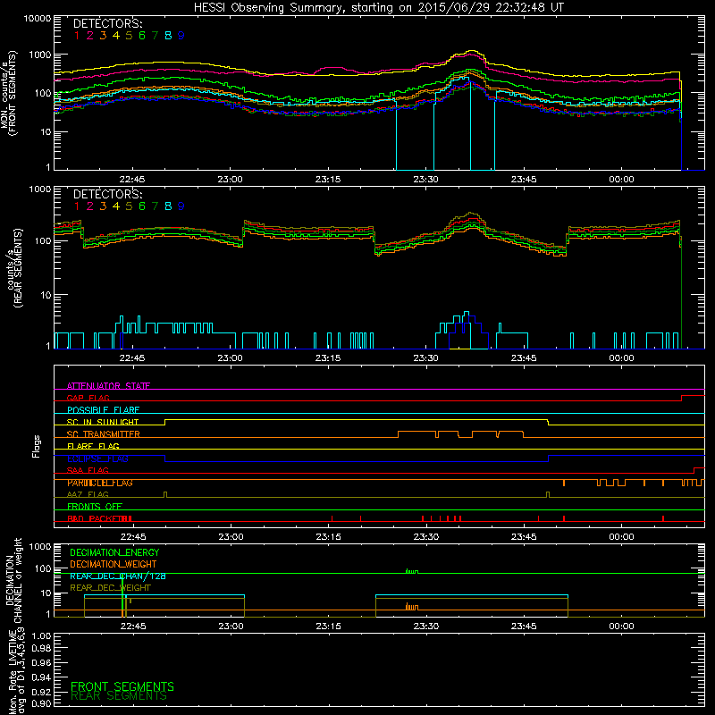Click dark green detector 7 in rear segments legend
The height and width of the screenshot is (715, 715).
(155, 206)
